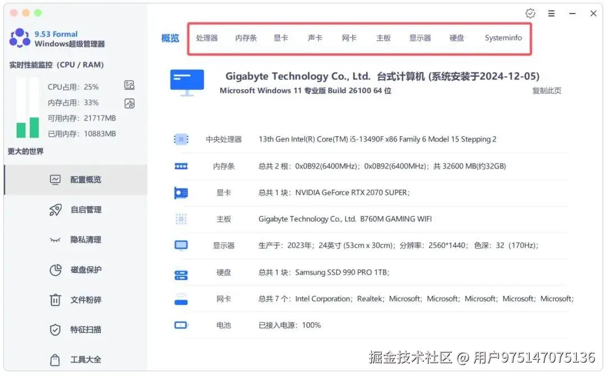This screenshot has width=606, height=376.
Task: Click the 主板 motherboard icon
Action: [x=181, y=219]
